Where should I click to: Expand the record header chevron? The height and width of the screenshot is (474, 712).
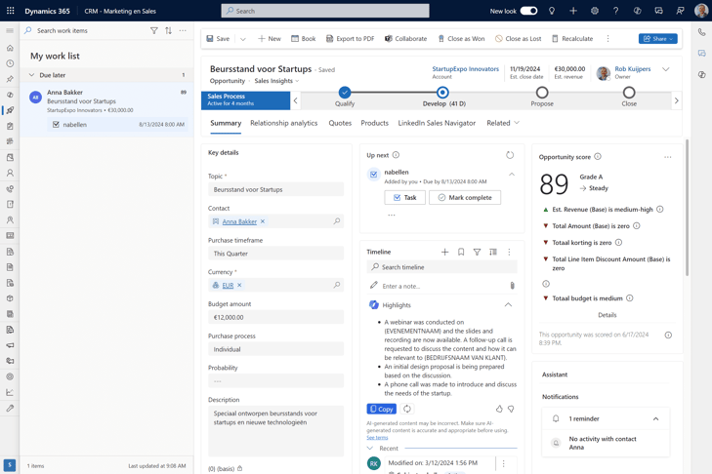coord(666,69)
